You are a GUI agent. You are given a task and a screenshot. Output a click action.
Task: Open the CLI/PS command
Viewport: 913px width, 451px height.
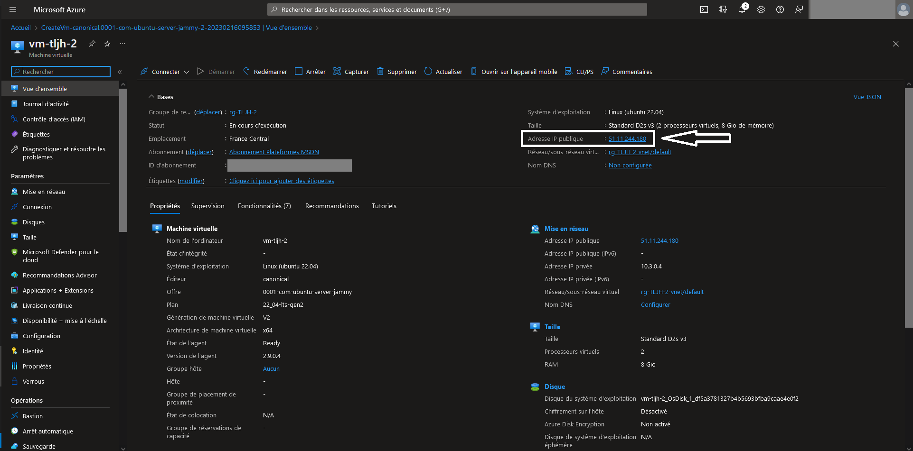[579, 72]
